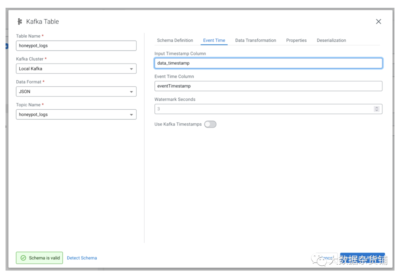This screenshot has height=278, width=401.
Task: Open the Topic Name dropdown arrow
Action: 131,114
